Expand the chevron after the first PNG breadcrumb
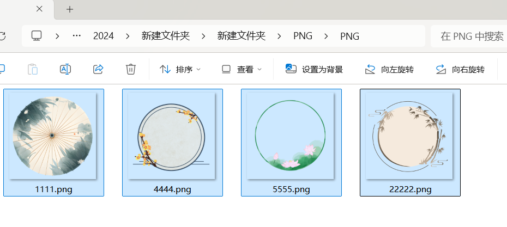Image resolution: width=507 pixels, height=227 pixels. point(326,36)
